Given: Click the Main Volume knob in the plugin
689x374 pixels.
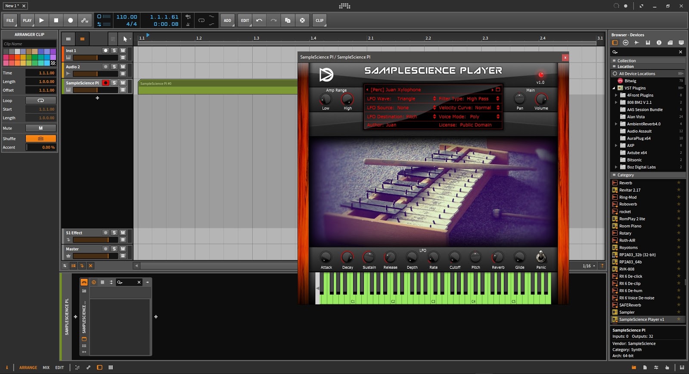Looking at the screenshot, I should tap(541, 99).
